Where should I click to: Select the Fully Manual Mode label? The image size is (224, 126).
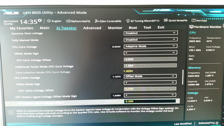pos(25,40)
